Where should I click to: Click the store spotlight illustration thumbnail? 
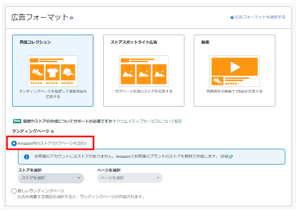point(144,71)
